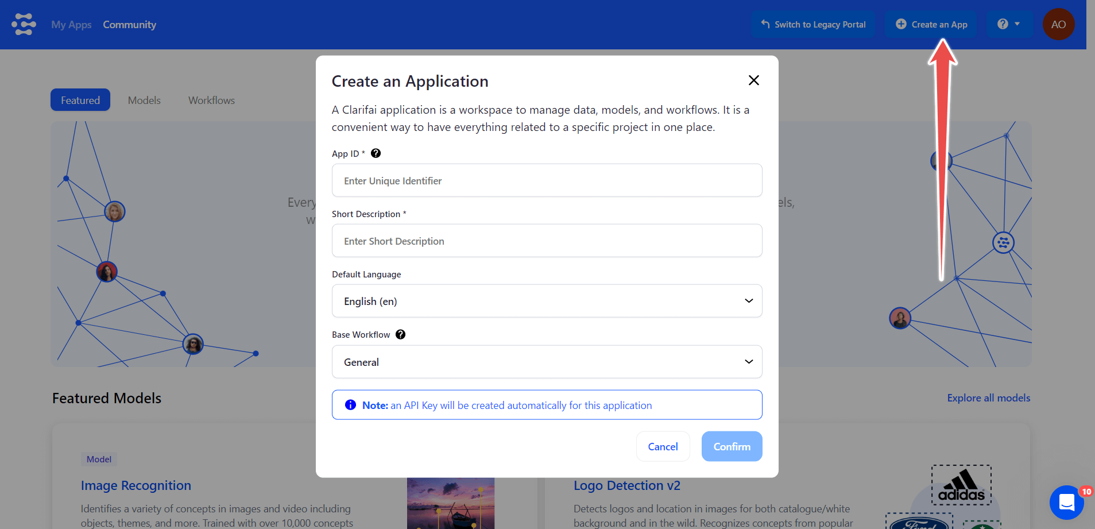Switch to the Models tab
The width and height of the screenshot is (1095, 529).
tap(144, 99)
